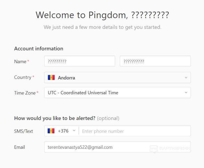Focus the first name input field

point(79,61)
